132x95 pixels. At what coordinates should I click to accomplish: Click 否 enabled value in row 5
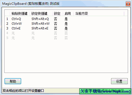(x=66, y=38)
